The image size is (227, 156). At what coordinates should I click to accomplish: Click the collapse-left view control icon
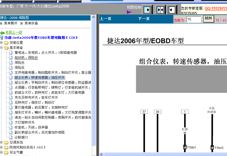point(172,10)
